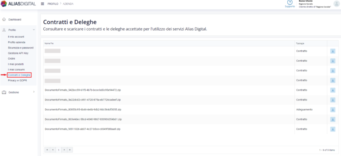Click the user avatar icon
Image resolution: width=341 pixels, height=156 pixels.
[x=337, y=4]
